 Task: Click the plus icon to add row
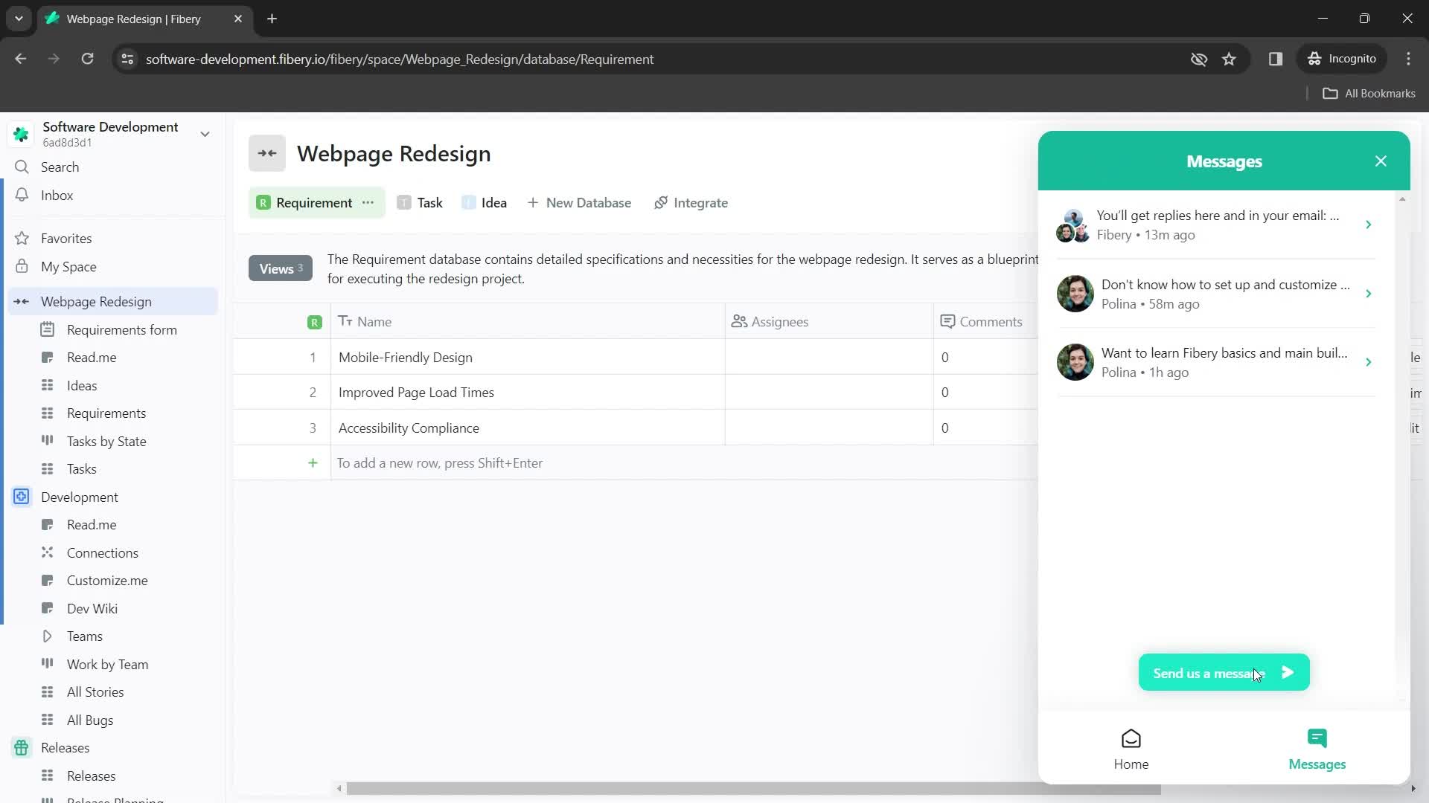pos(313,463)
